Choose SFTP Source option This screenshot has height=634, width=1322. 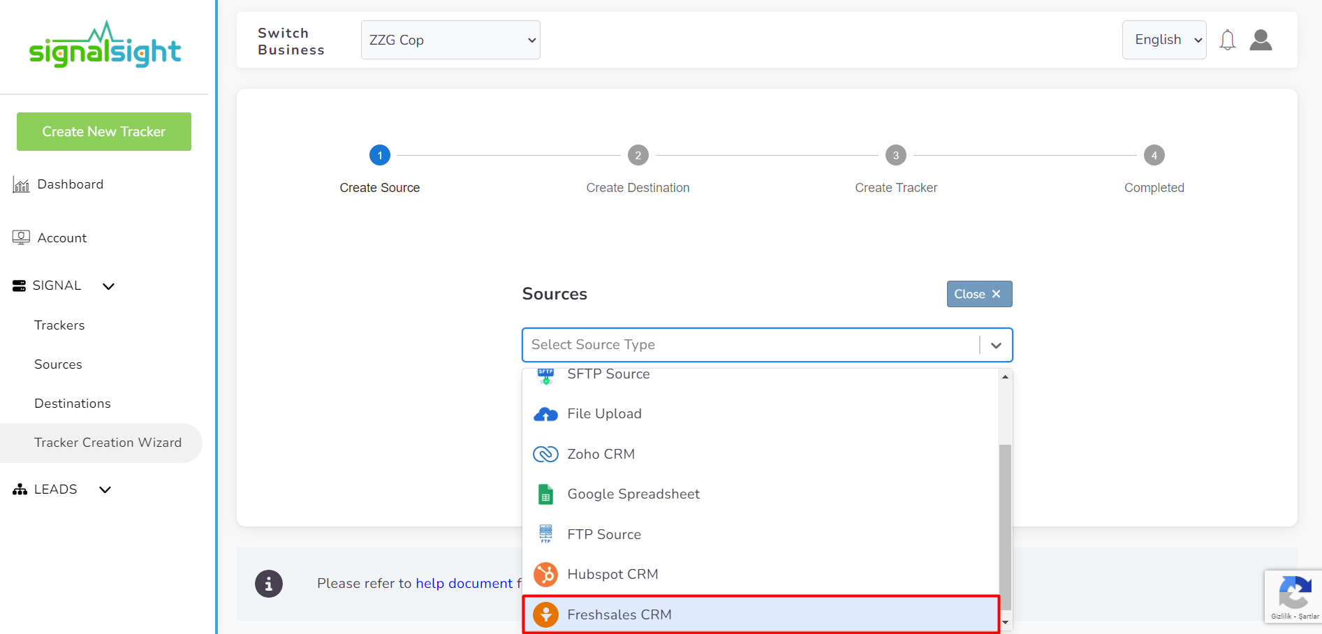(761, 376)
